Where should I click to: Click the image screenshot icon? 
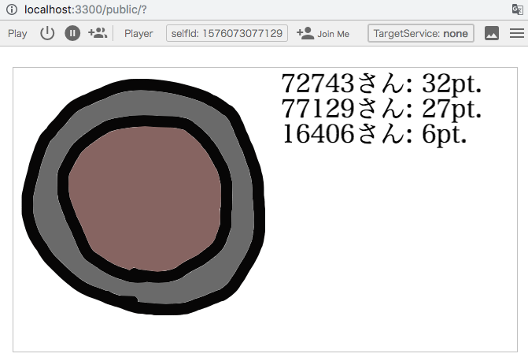click(x=492, y=33)
